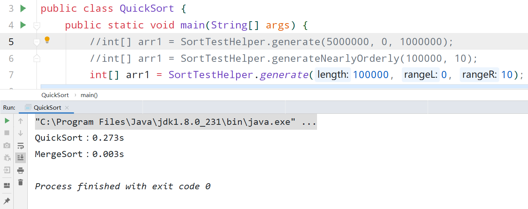Run the QuickSort class from gutter arrow
The height and width of the screenshot is (209, 528).
(x=23, y=8)
